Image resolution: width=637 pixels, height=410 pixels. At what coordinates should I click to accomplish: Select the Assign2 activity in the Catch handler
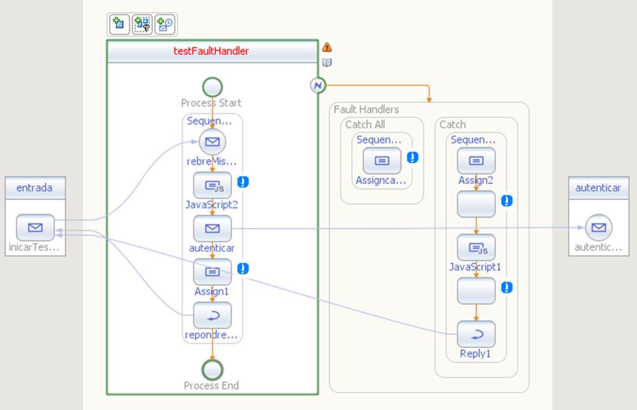tap(476, 161)
